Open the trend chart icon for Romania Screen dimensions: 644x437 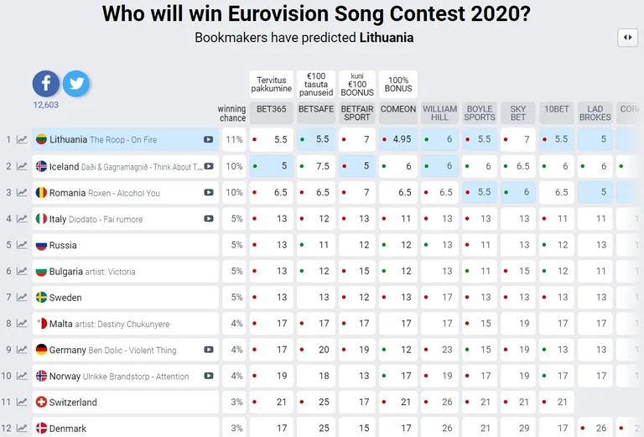pos(22,192)
